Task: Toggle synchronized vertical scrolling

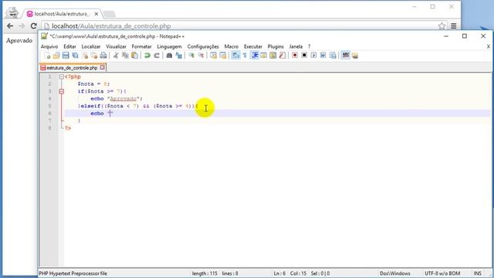Action: [x=213, y=56]
